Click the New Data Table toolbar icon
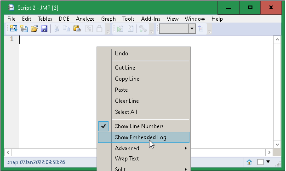 [x=13, y=29]
